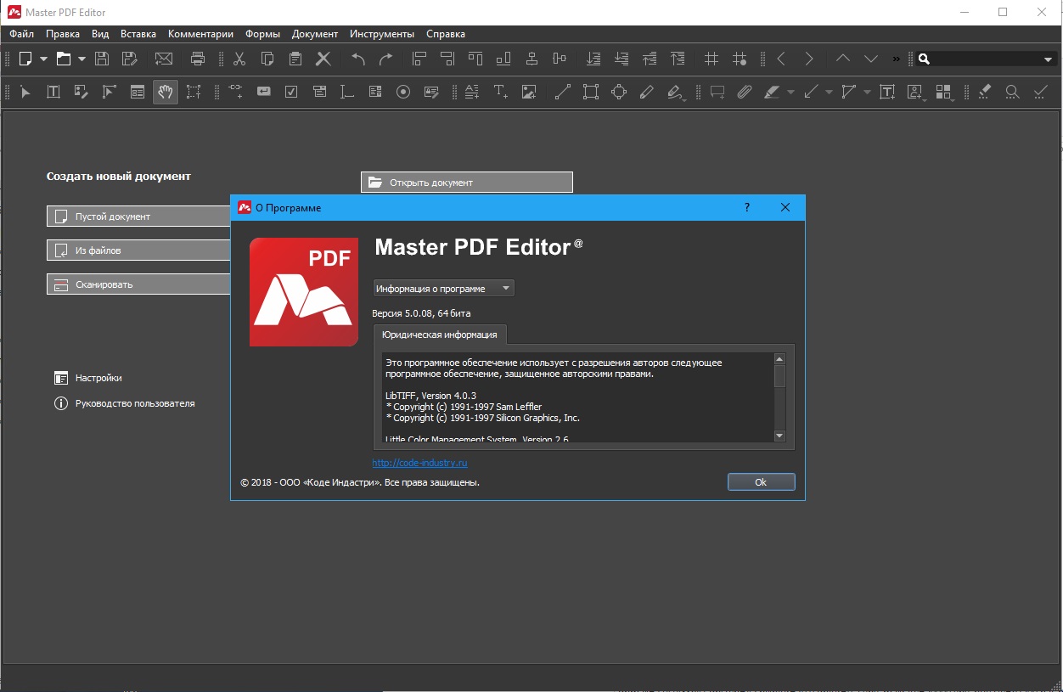Select the Check Box form tool
1063x692 pixels.
pyautogui.click(x=292, y=92)
